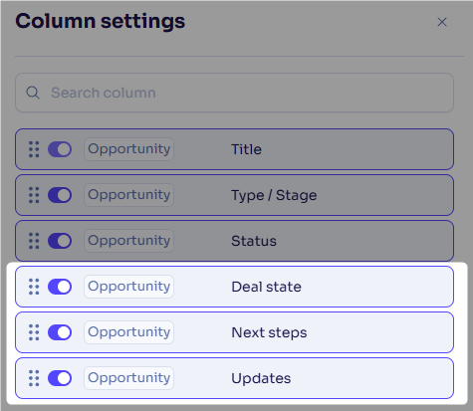
Task: Click the drag handle for Type / Stage
Action: pos(34,195)
